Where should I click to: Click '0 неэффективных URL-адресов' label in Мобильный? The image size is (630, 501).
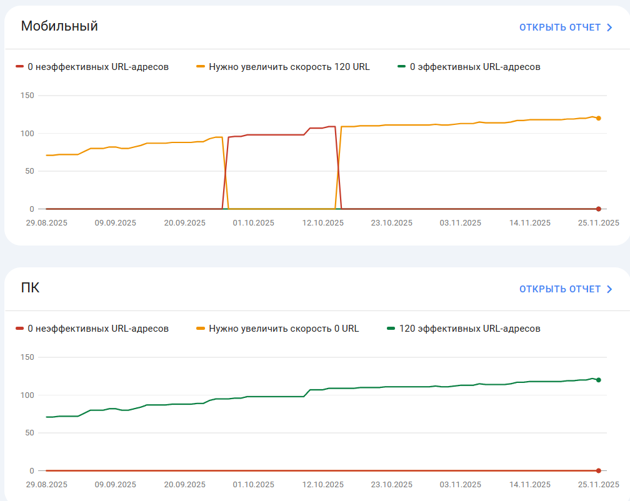98,67
